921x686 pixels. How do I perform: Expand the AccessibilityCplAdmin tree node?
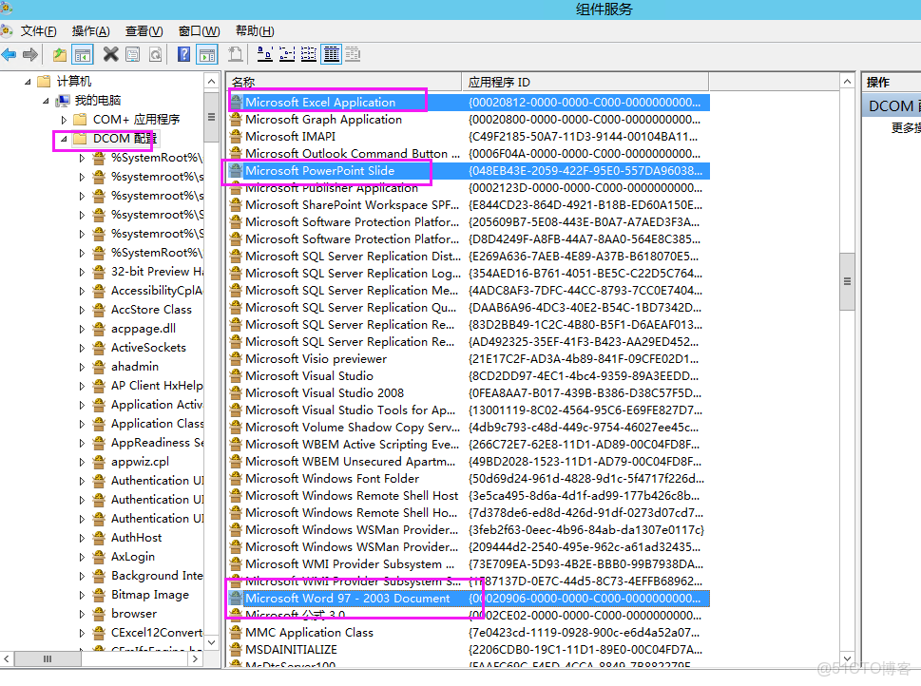click(84, 290)
